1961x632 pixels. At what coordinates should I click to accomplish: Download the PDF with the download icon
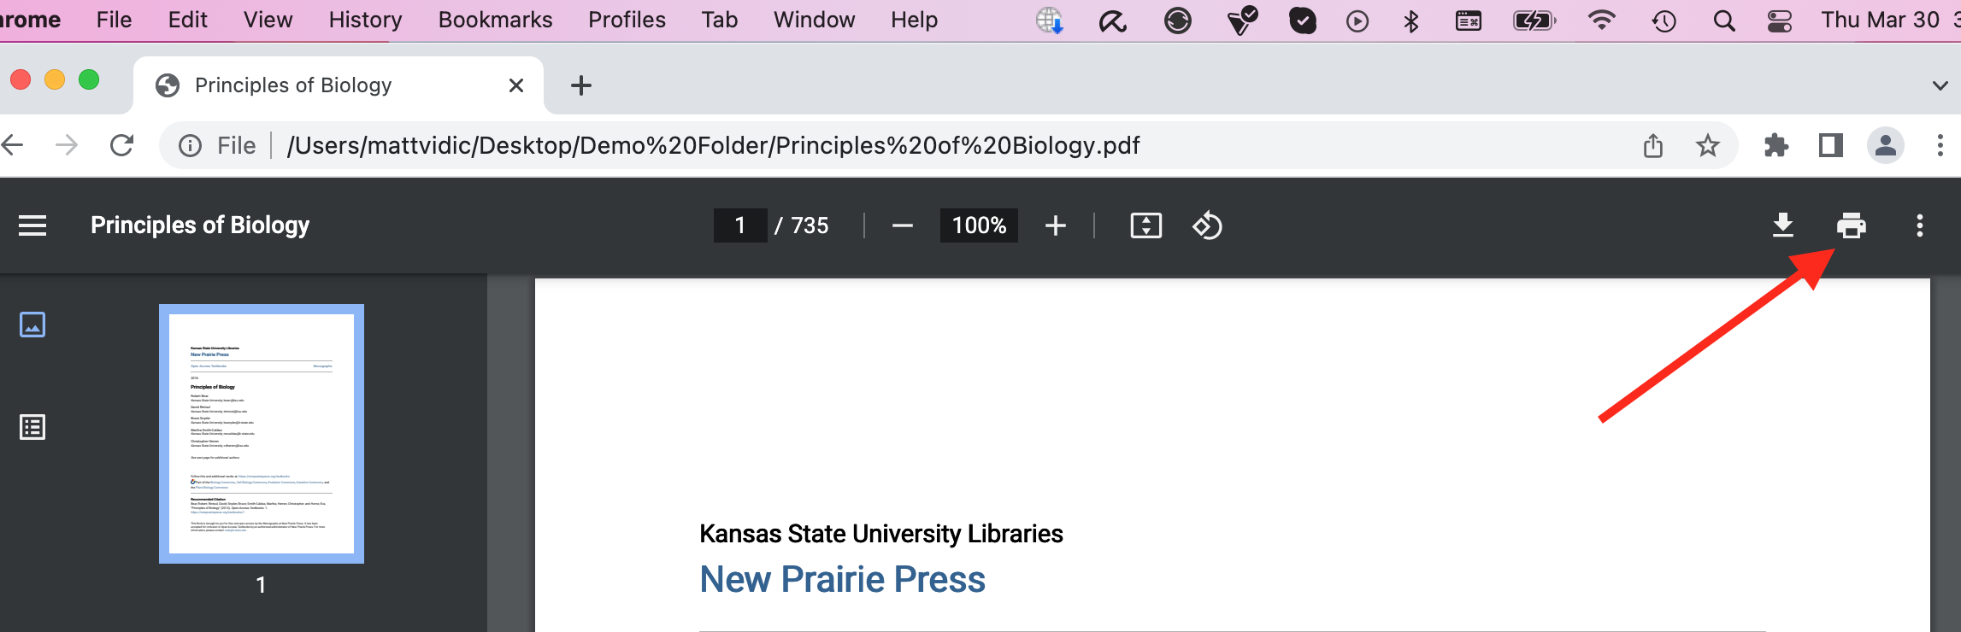pyautogui.click(x=1782, y=225)
